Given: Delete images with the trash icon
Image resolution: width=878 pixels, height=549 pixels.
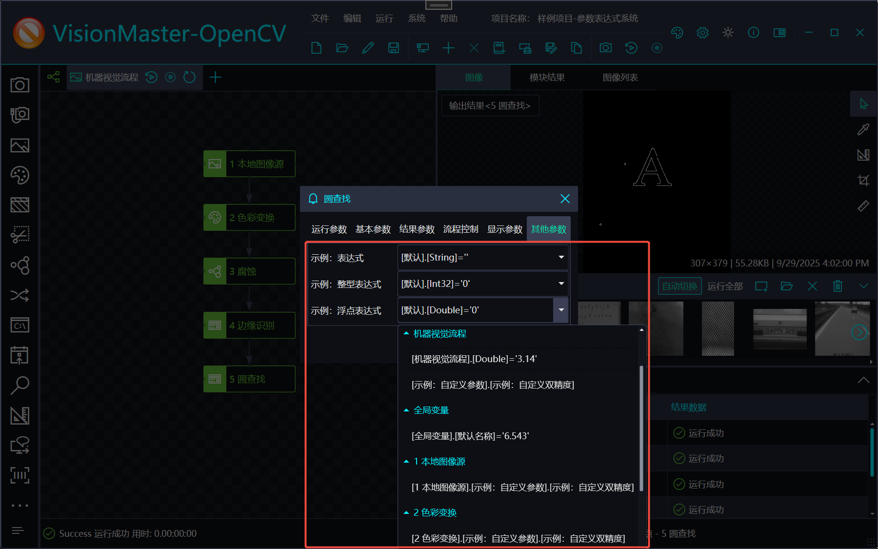Looking at the screenshot, I should (x=838, y=286).
